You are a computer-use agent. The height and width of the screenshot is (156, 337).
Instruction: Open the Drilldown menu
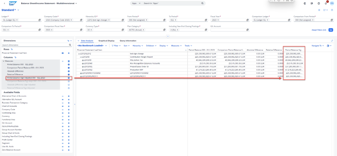point(151,46)
